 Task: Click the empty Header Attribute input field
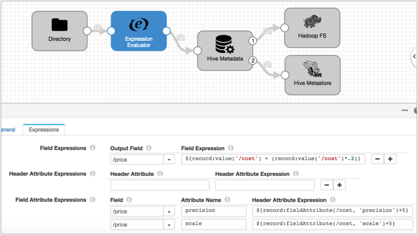(x=160, y=185)
